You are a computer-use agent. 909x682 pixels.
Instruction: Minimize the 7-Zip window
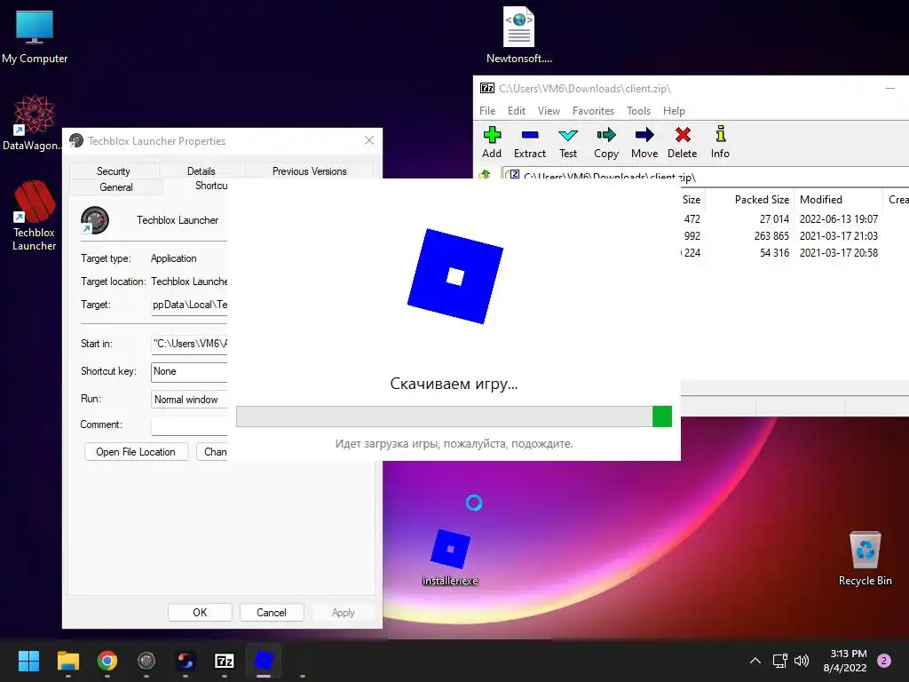click(x=889, y=88)
